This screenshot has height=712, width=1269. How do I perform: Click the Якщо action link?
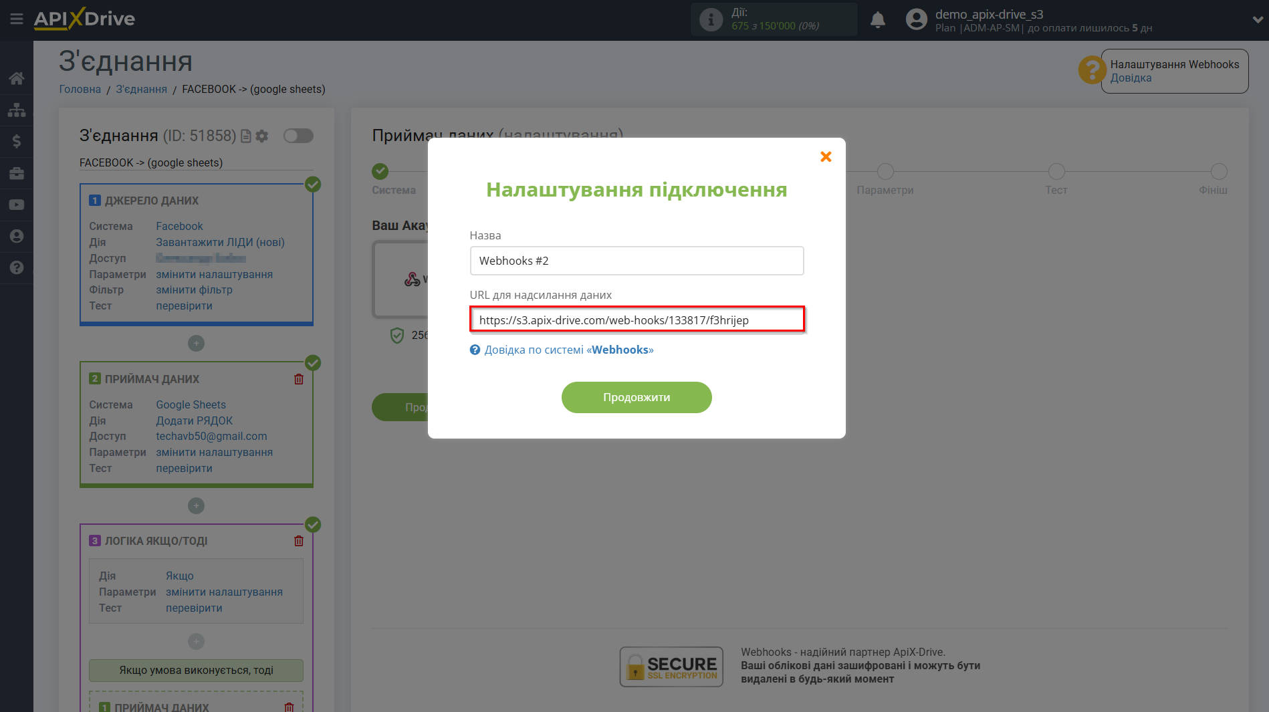click(x=180, y=576)
